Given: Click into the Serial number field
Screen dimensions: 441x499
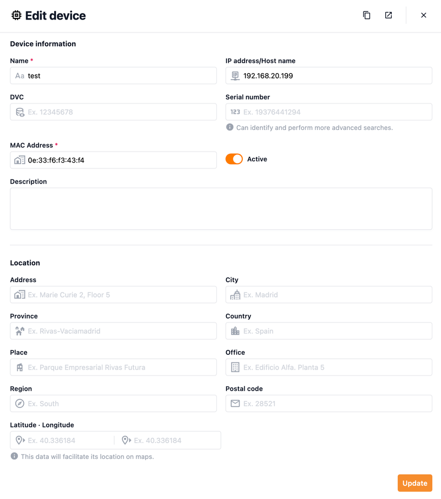Looking at the screenshot, I should click(x=335, y=112).
